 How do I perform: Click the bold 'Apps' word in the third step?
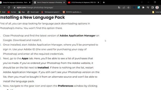coord(25,58)
